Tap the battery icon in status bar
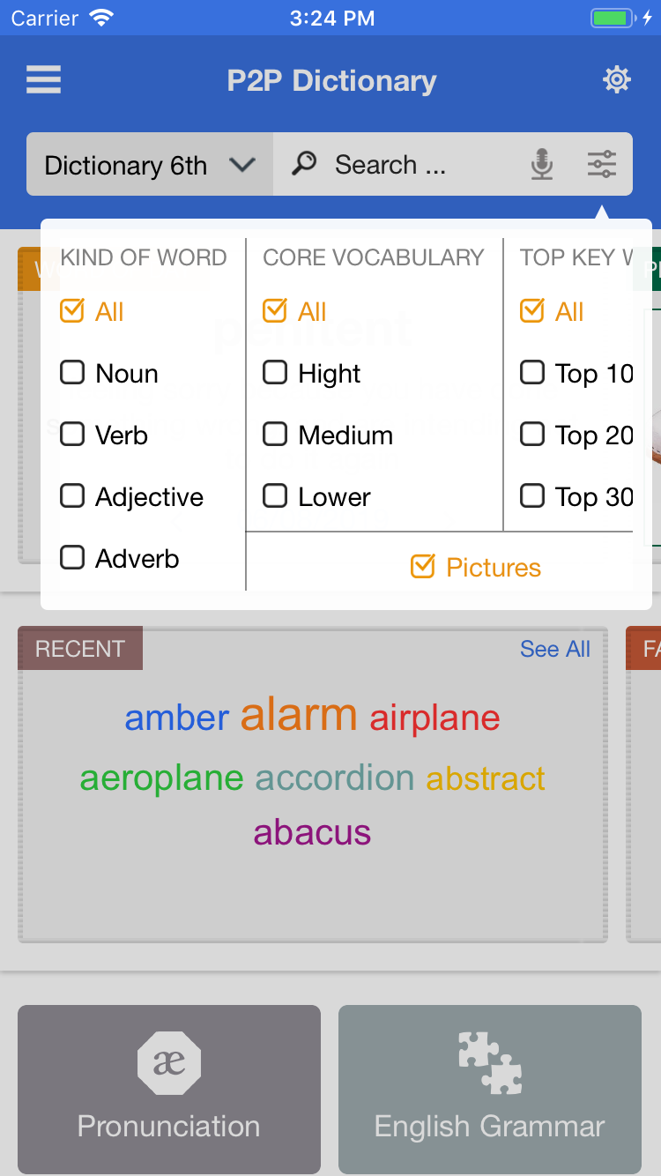Screen dimensions: 661x1176 [612, 19]
